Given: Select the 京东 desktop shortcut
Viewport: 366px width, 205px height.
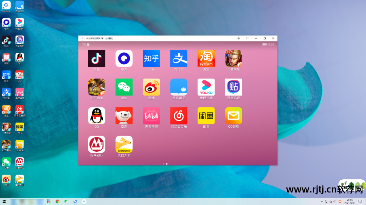Looking at the screenshot, I should 20,76.
